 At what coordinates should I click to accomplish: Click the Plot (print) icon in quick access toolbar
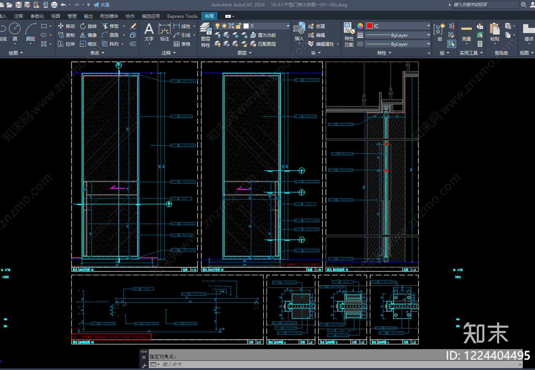[x=54, y=5]
